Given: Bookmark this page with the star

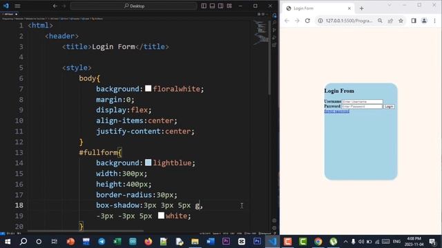Looking at the screenshot, I should click(401, 21).
